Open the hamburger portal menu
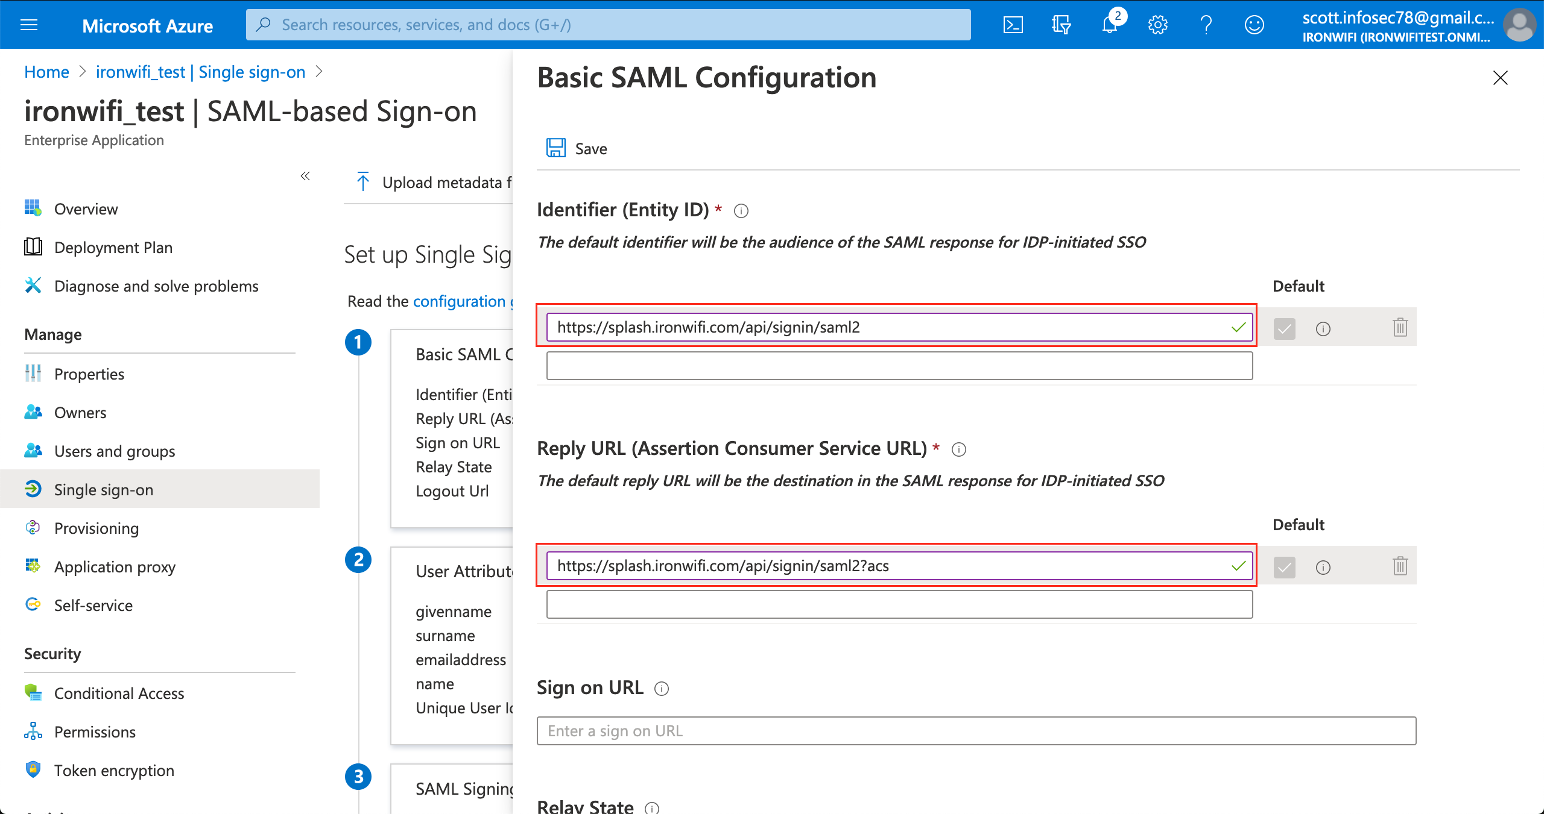1544x814 pixels. pos(29,25)
